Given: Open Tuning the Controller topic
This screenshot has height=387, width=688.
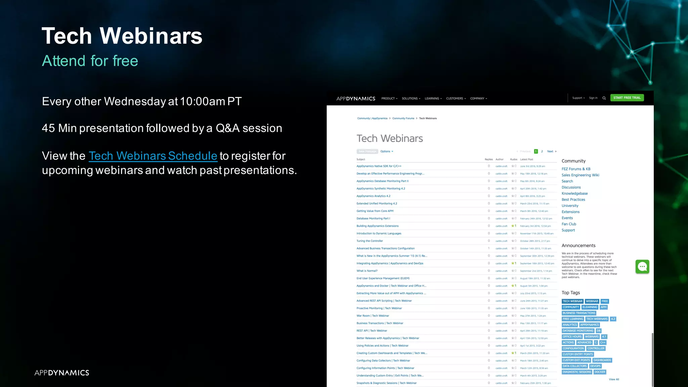Looking at the screenshot, I should 370,241.
